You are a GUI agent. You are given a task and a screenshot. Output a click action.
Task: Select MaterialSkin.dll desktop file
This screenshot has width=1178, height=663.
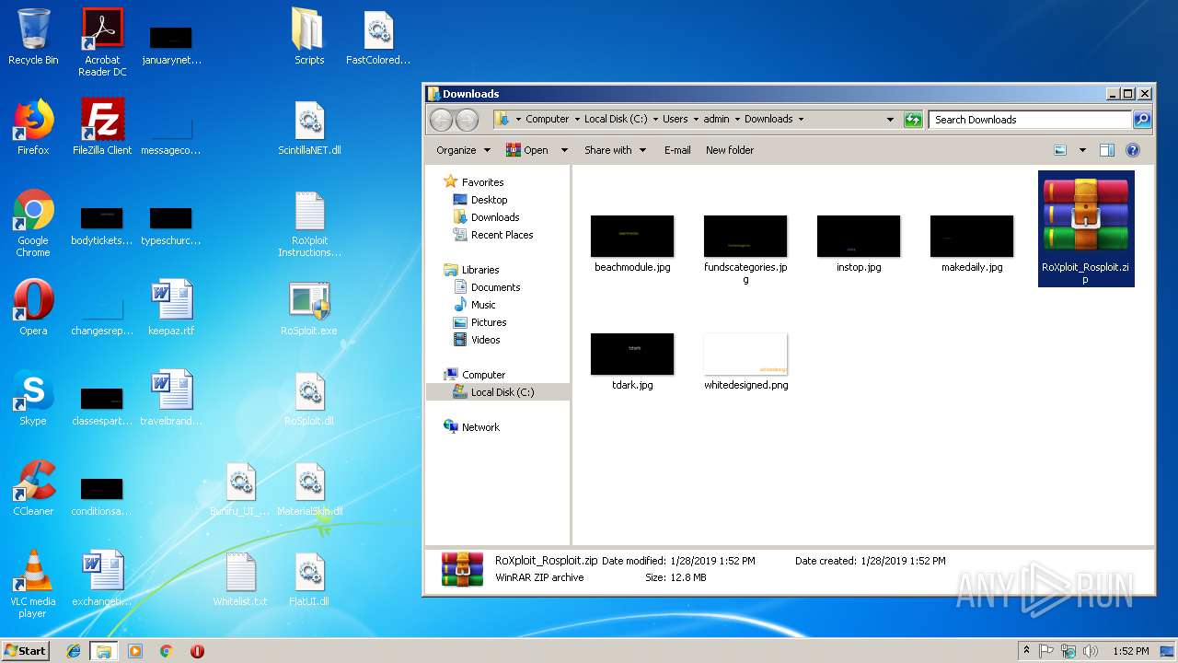point(309,488)
